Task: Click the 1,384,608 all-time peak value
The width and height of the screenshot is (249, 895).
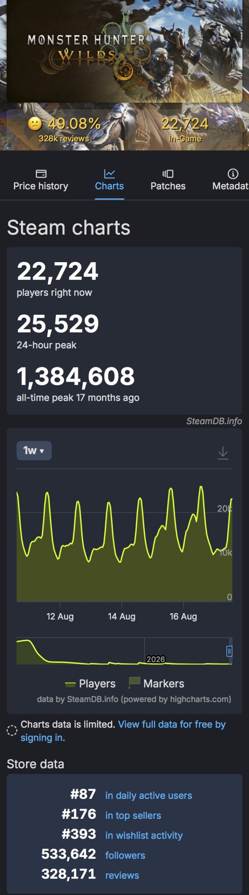Action: (76, 376)
